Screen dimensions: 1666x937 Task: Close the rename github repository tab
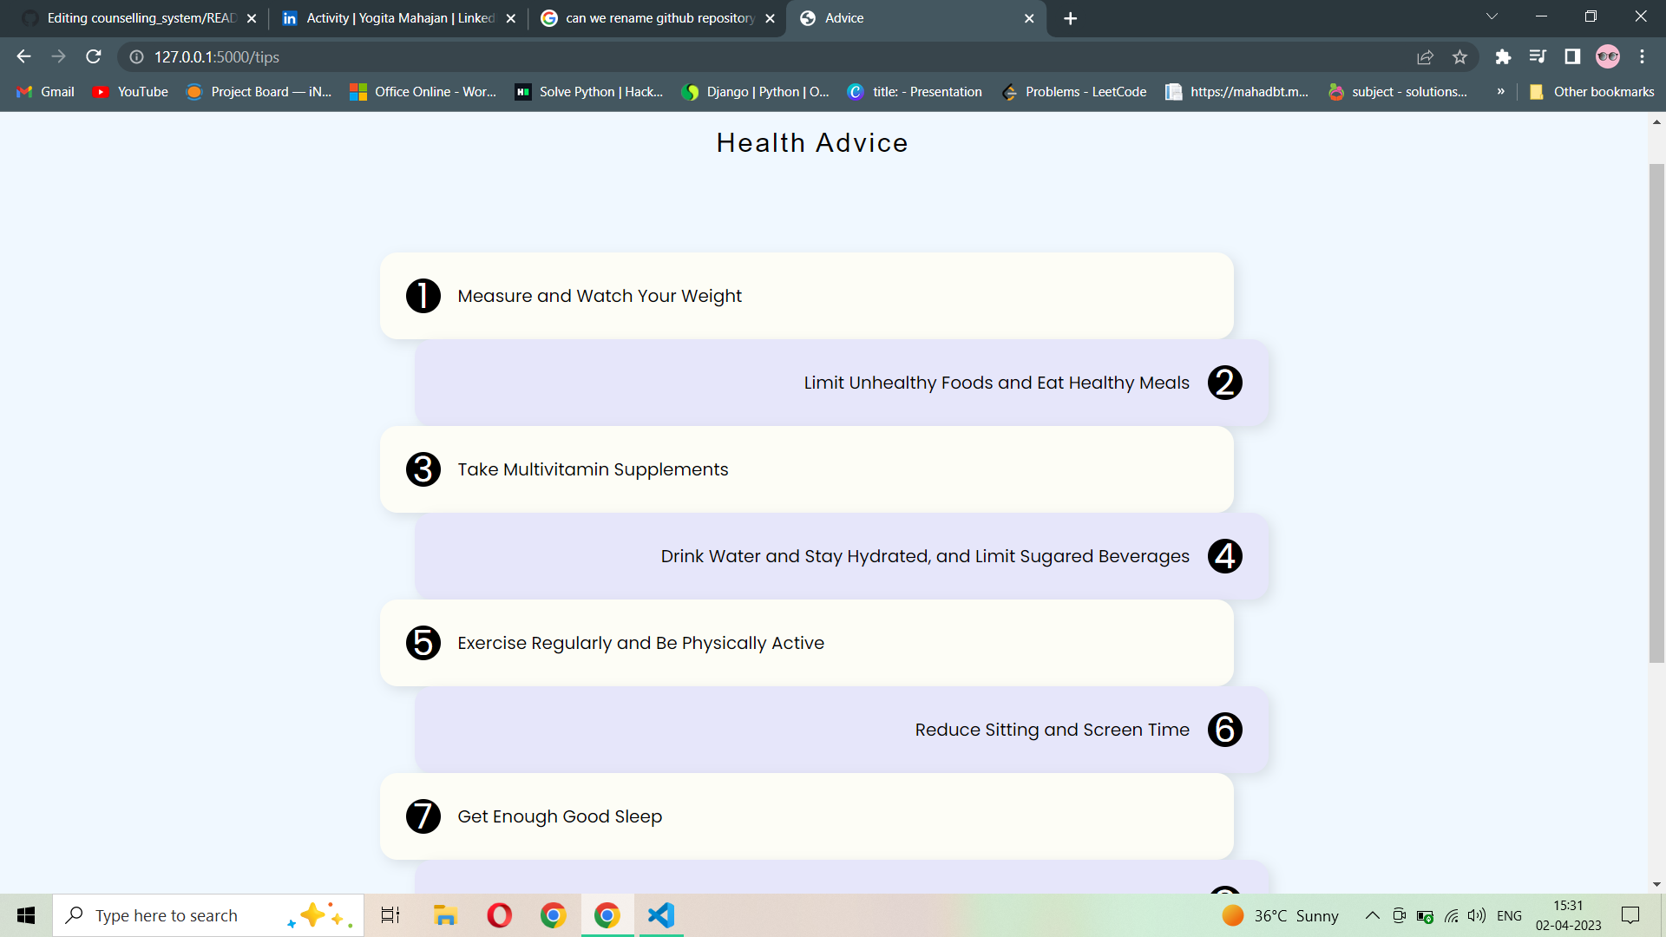(770, 18)
